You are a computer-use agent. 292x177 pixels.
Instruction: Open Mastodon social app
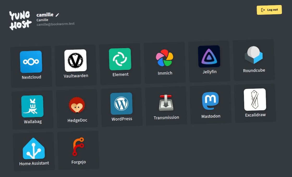pos(210,101)
